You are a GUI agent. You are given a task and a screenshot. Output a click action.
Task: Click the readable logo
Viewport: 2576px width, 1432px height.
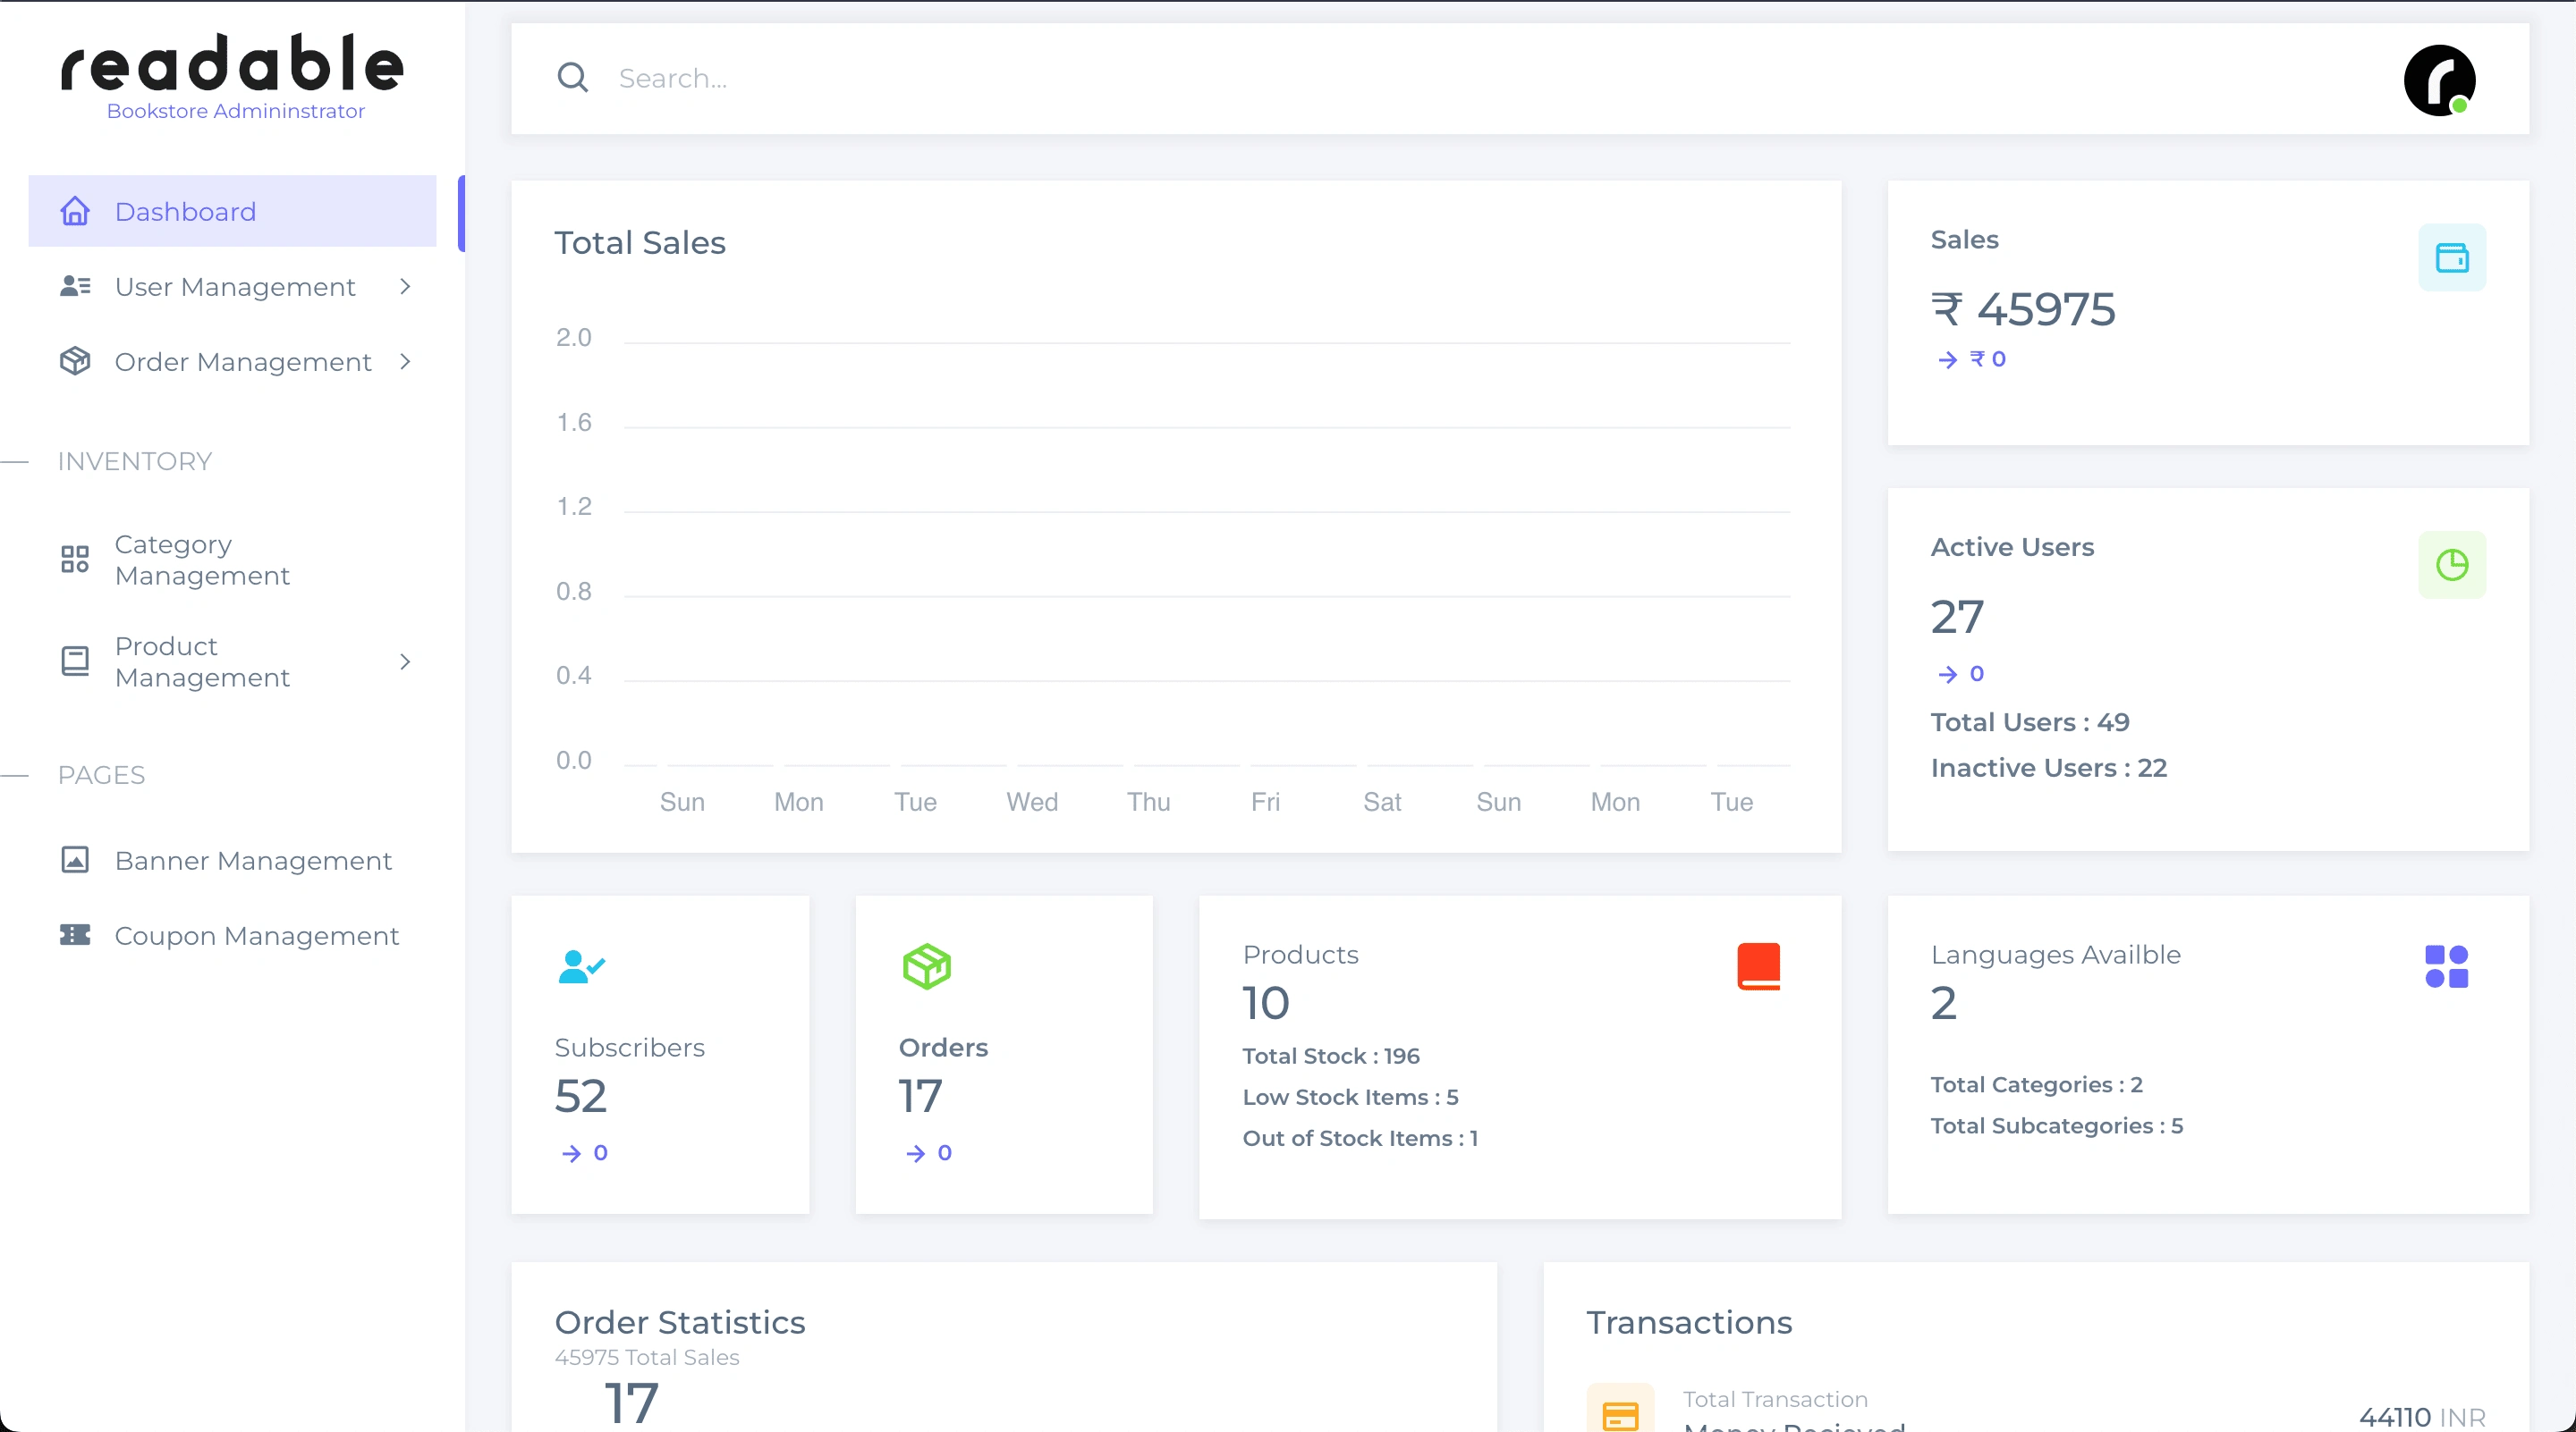pos(232,63)
